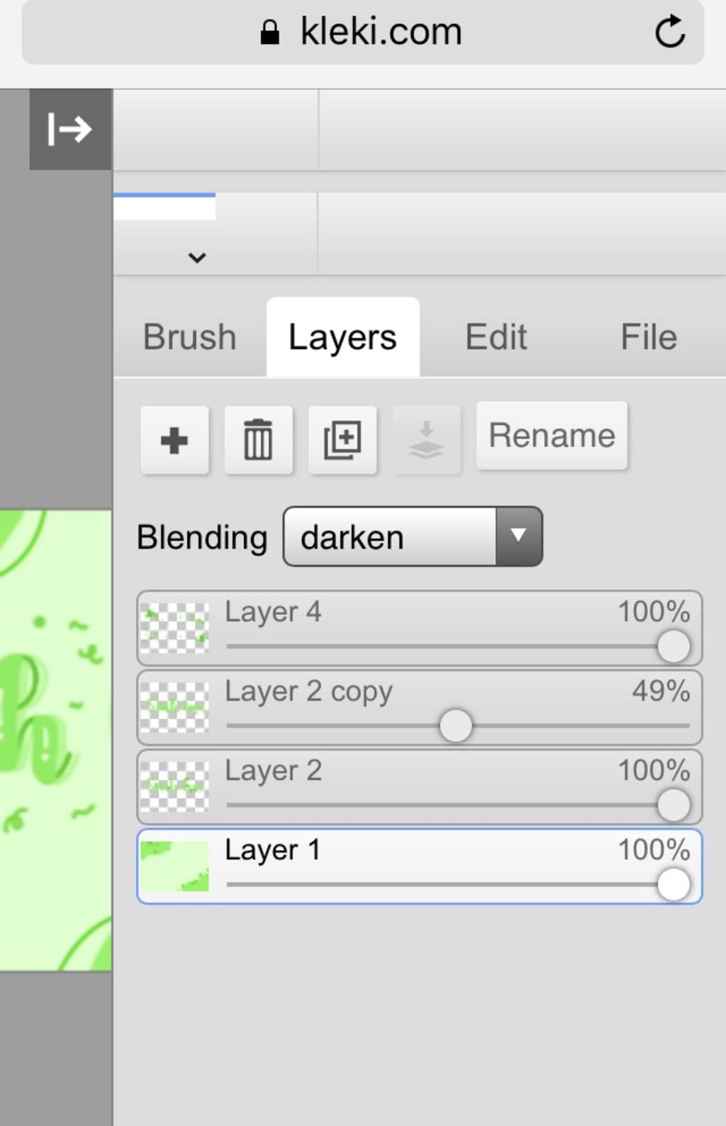Click the Rename button
Viewport: 726px width, 1126px height.
pos(552,435)
